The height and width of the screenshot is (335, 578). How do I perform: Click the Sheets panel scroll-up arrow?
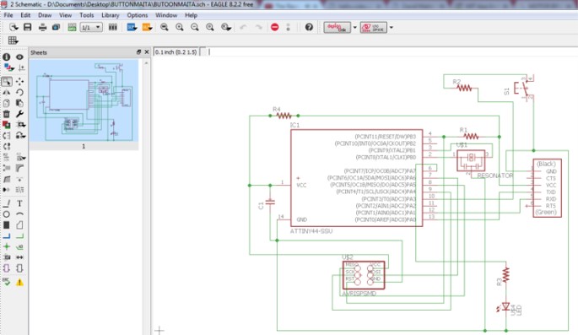[x=146, y=63]
